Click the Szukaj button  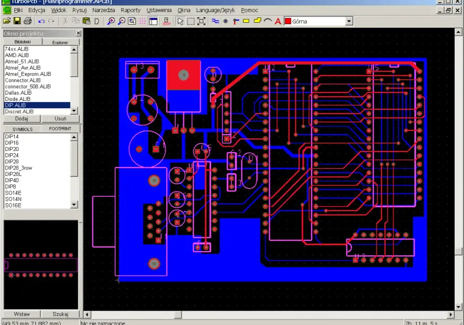click(x=60, y=314)
